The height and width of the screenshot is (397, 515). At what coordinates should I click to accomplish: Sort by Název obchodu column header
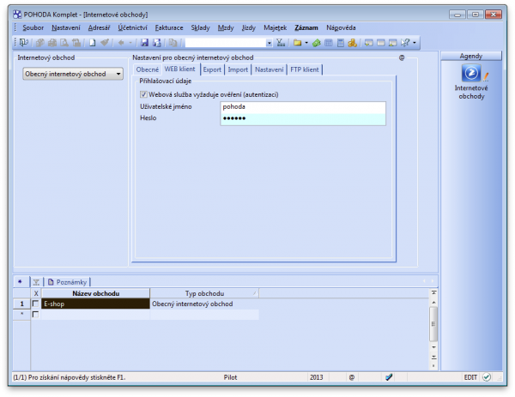pyautogui.click(x=95, y=293)
